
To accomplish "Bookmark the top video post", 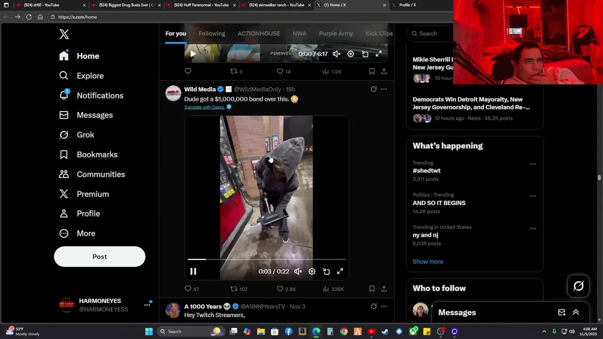I will pos(372,71).
